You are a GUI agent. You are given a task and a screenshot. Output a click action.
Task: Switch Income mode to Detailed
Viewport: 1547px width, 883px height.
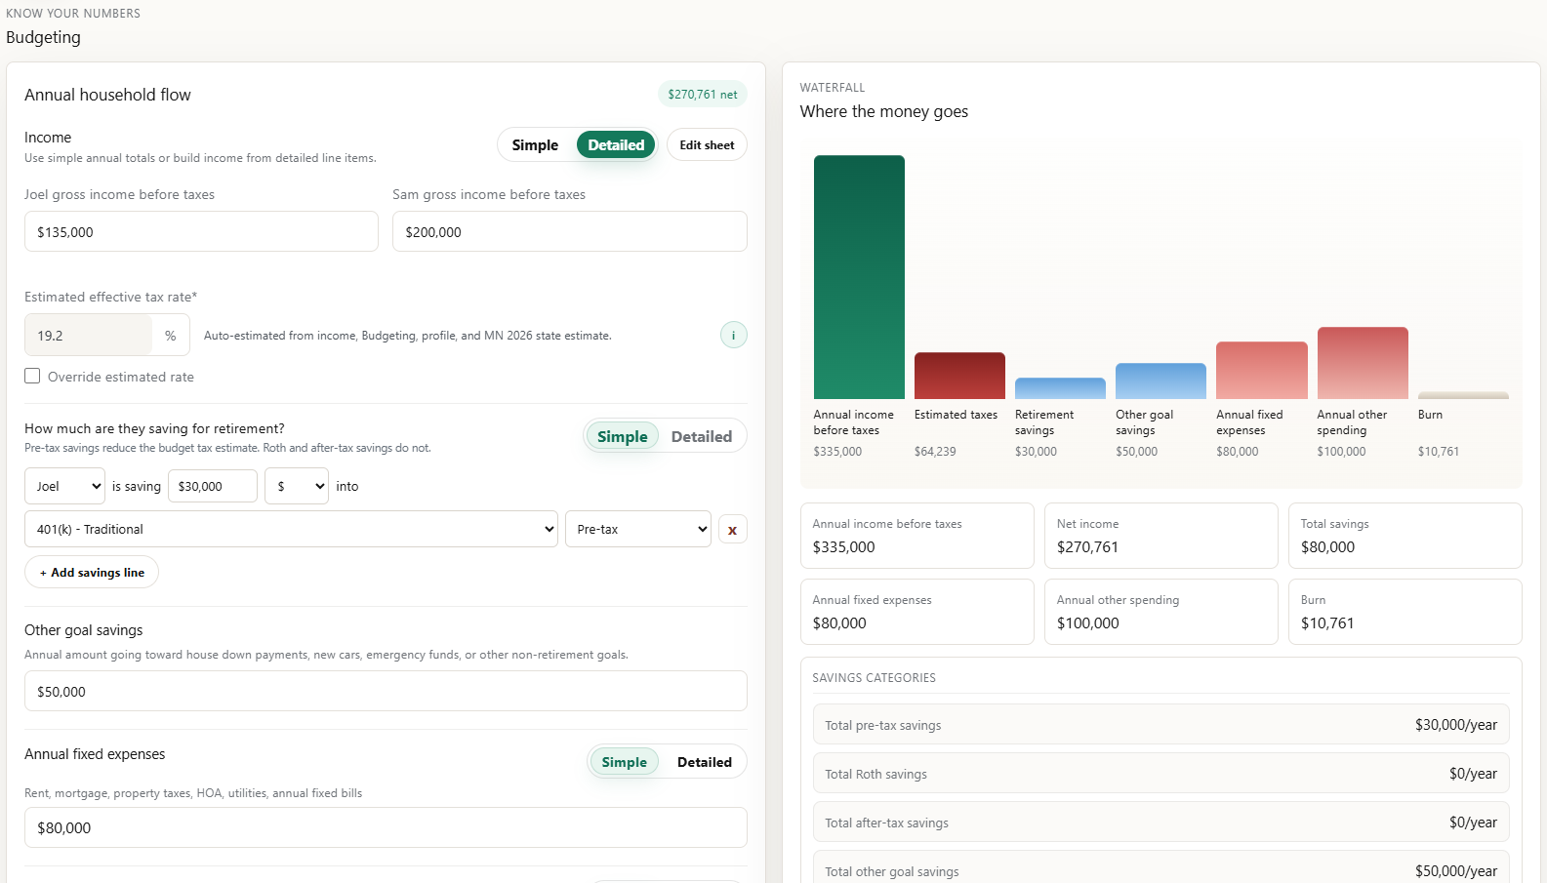[616, 145]
